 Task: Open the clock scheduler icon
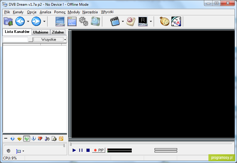[176, 21]
